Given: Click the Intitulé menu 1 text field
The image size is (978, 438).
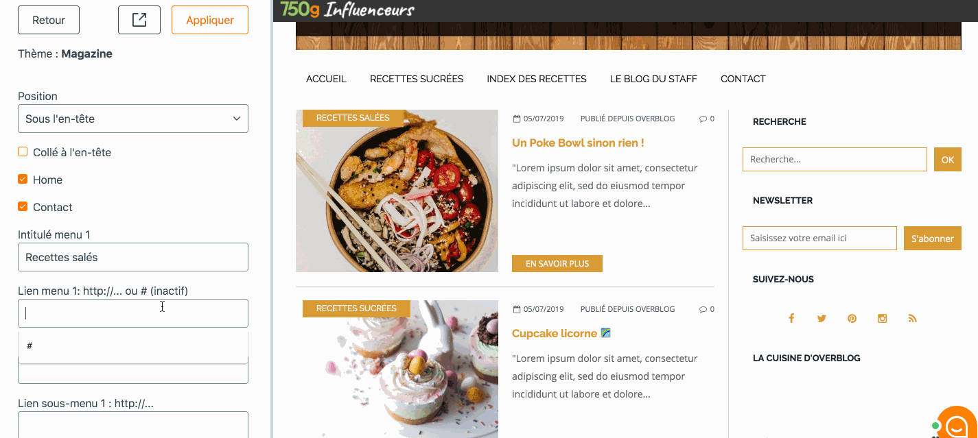Looking at the screenshot, I should click(133, 257).
